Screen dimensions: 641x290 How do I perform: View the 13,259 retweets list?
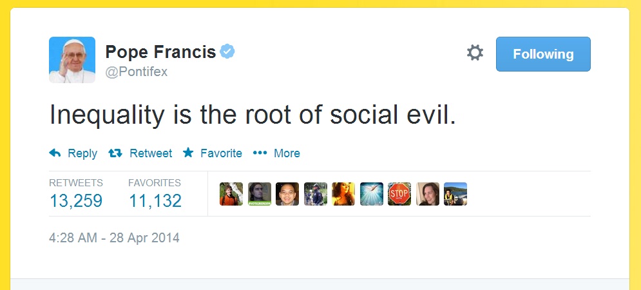(x=75, y=200)
